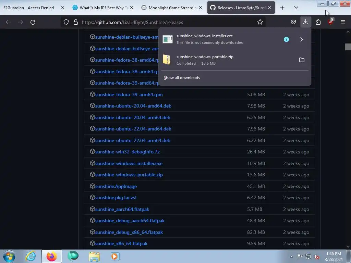The image size is (351, 263).
Task: Click sunshine-windows-portable.zip entry in downloads panel
Action: 227,60
